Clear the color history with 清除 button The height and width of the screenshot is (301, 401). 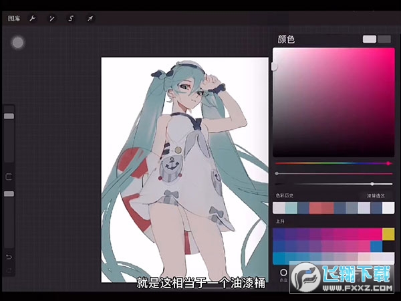coord(376,195)
